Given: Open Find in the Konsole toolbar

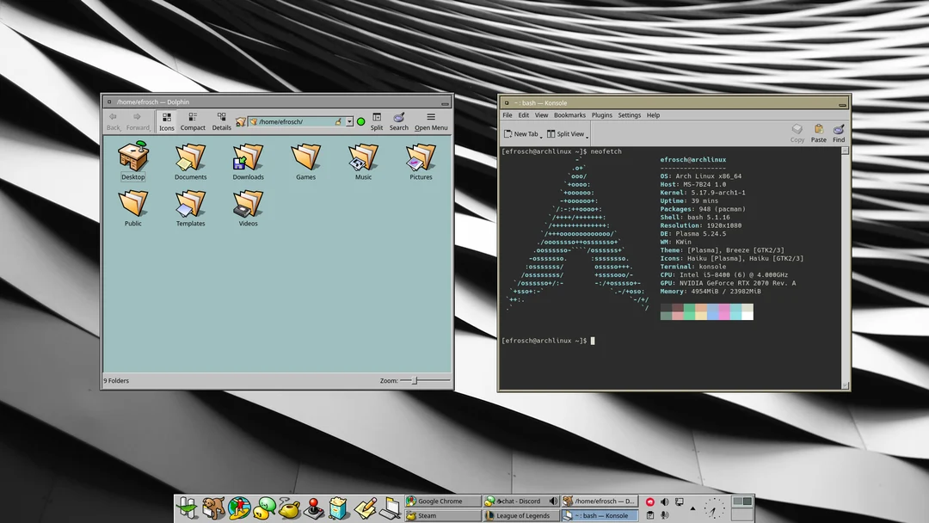Looking at the screenshot, I should point(839,133).
